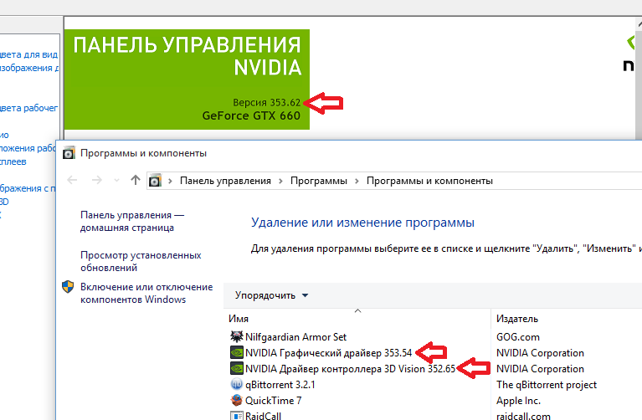Go up one level with the up arrow
Screen dimensions: 642x420
136,180
